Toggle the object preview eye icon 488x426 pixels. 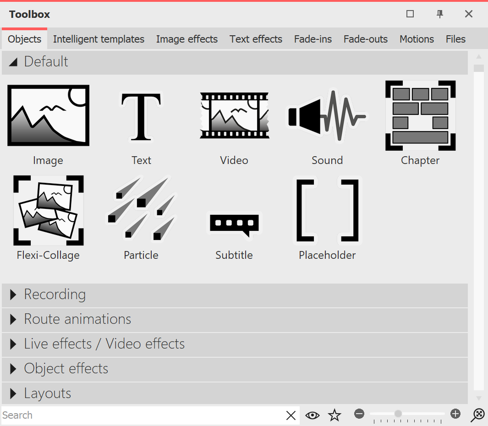[x=313, y=415]
